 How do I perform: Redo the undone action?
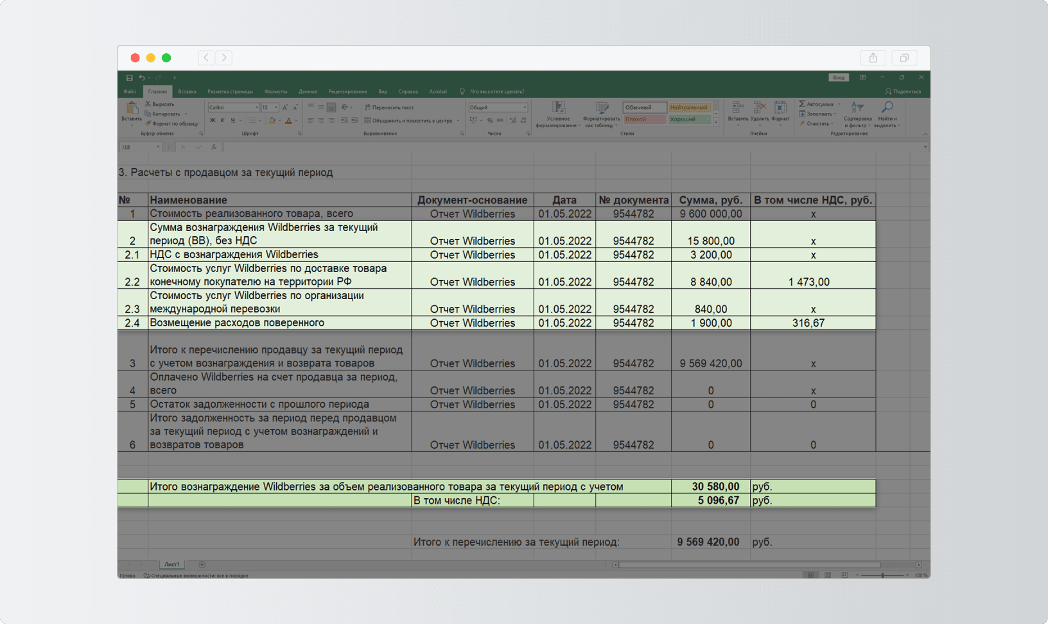[158, 78]
